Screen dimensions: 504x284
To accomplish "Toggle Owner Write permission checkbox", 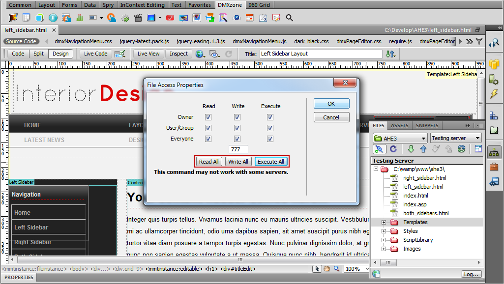I will (237, 117).
